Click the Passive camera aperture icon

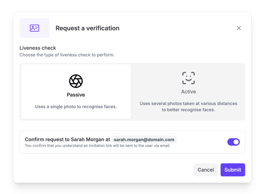point(76,81)
